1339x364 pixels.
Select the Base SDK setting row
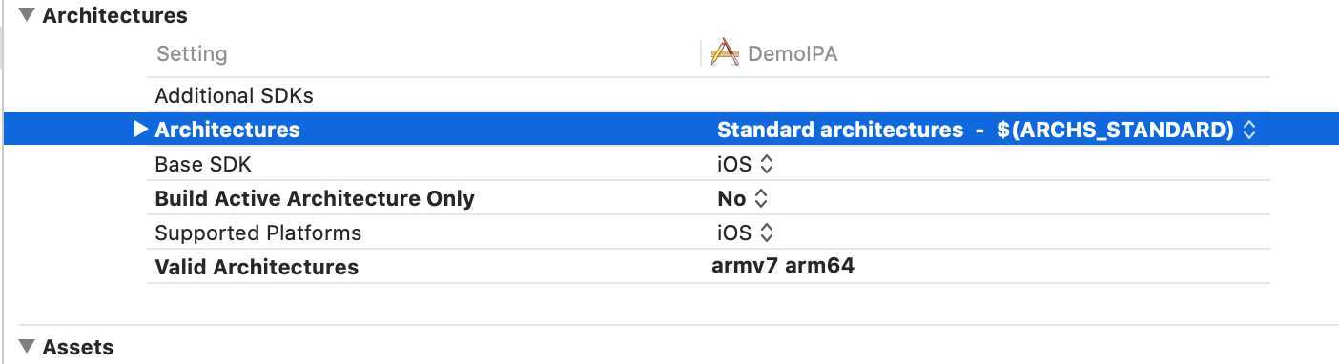709,164
